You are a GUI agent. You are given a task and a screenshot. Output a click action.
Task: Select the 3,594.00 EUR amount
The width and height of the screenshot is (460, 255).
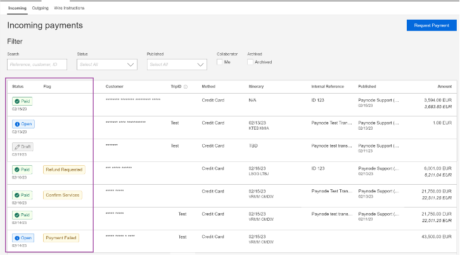(x=438, y=100)
